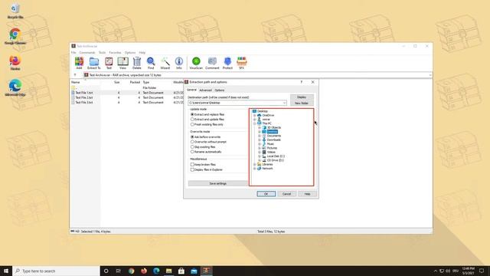Click the Microsoft Store taskbar icon

181,271
